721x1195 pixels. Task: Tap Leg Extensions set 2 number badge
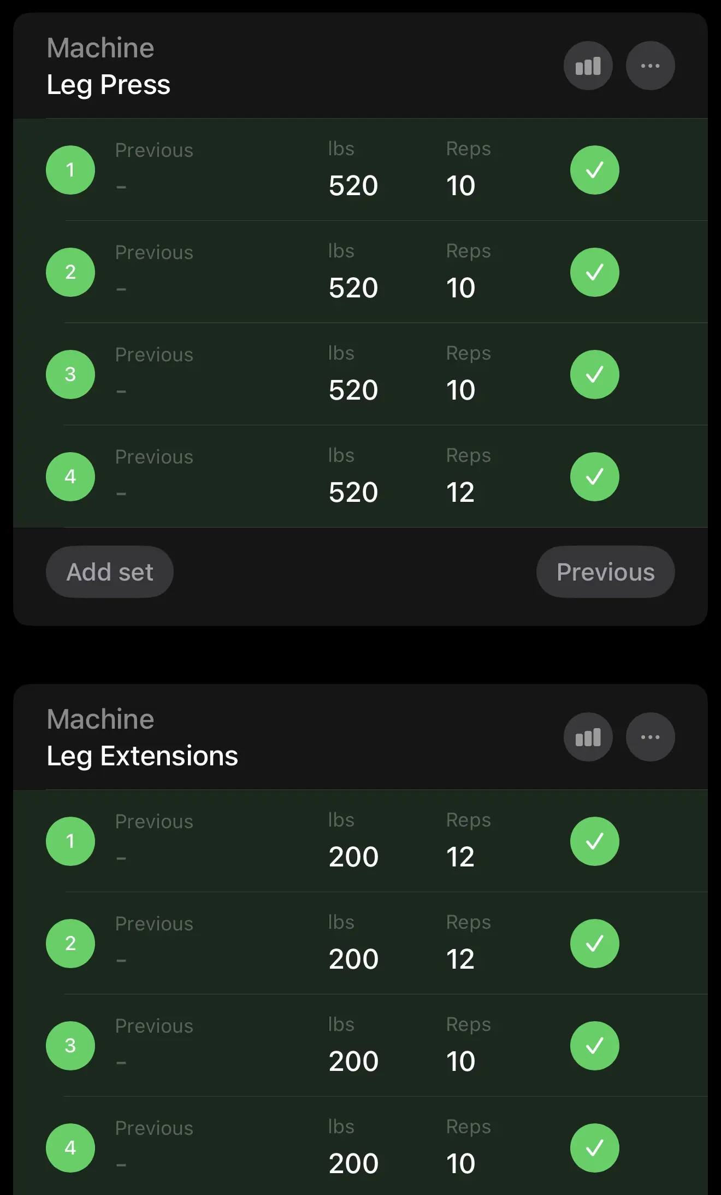(70, 944)
